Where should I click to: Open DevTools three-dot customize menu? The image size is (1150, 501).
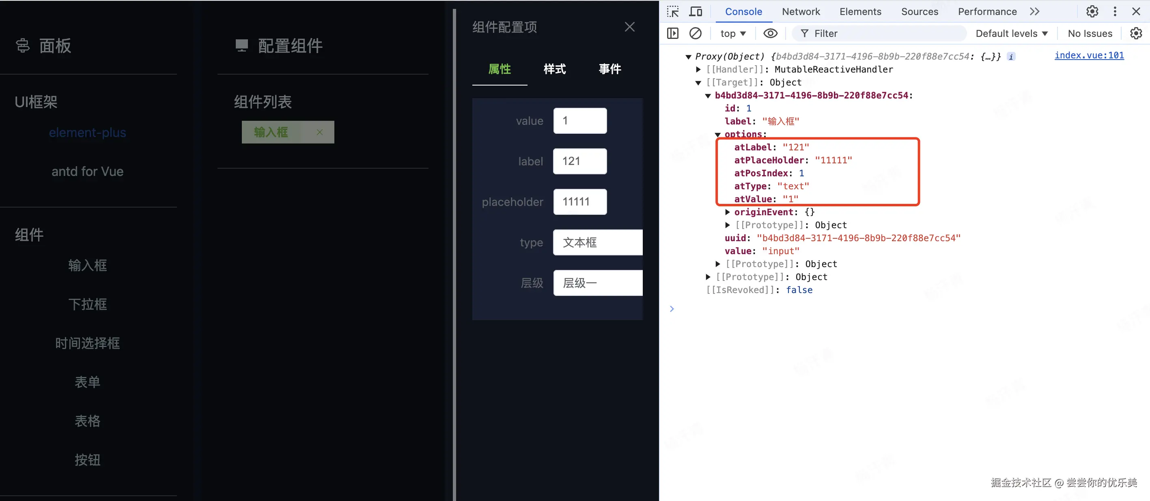pyautogui.click(x=1115, y=12)
